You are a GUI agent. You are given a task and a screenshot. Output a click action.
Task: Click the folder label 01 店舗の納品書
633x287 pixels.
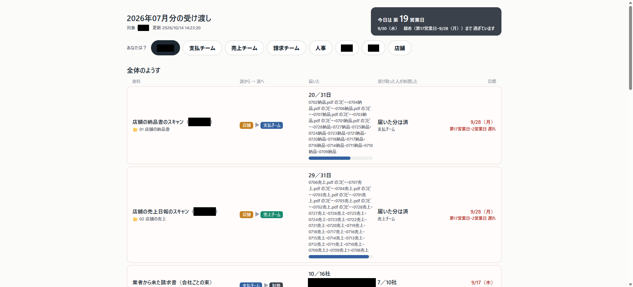click(155, 129)
